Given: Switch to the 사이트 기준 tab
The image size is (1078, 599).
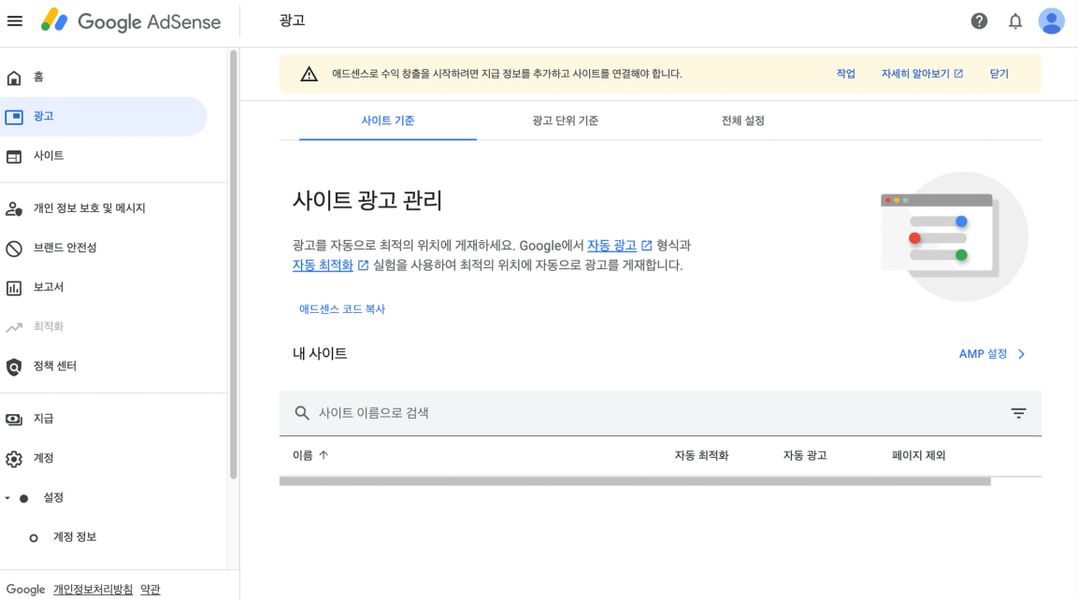Looking at the screenshot, I should click(x=388, y=121).
